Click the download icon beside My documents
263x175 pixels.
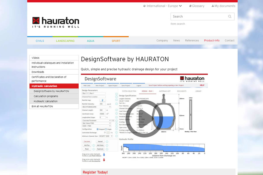point(213,6)
